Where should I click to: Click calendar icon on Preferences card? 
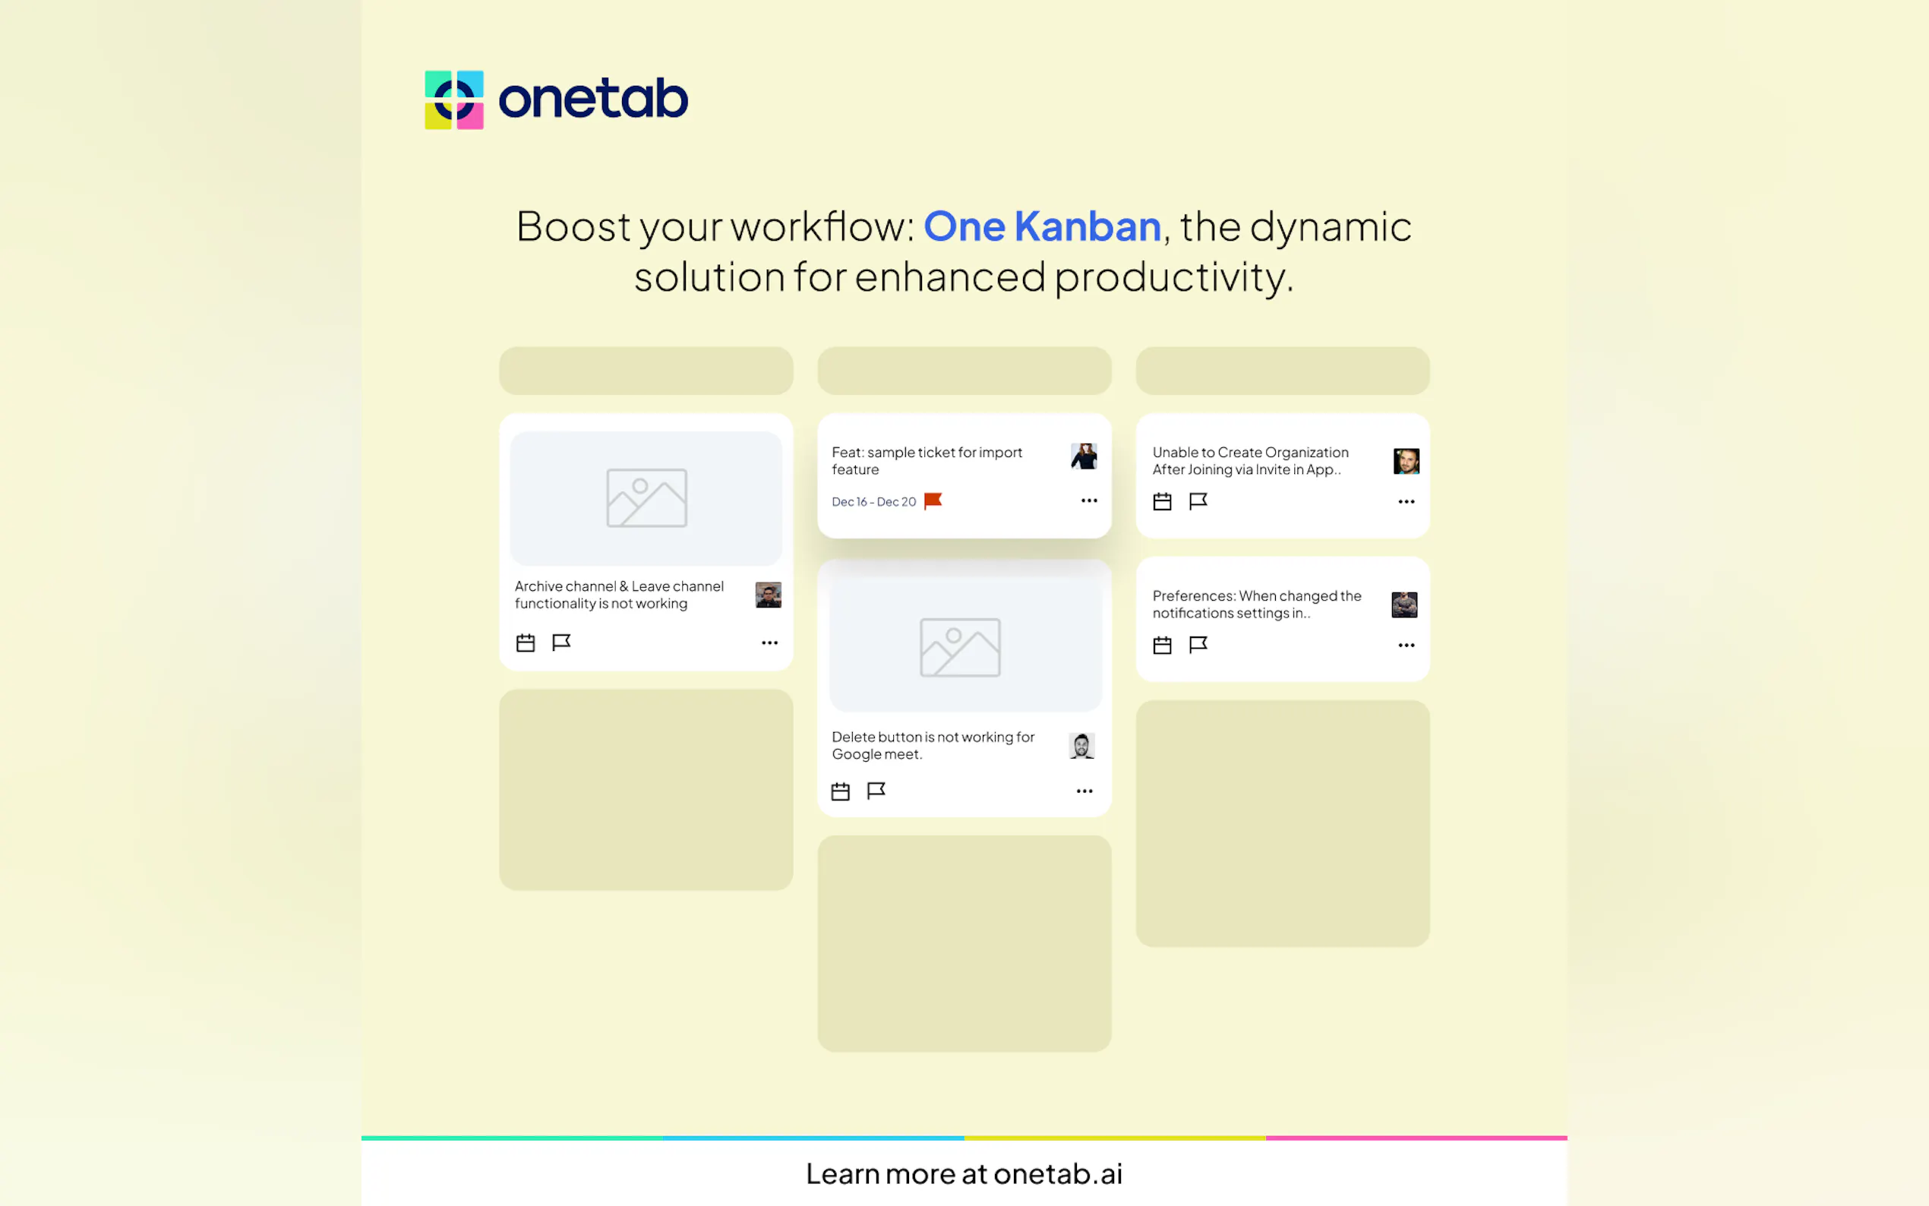click(1162, 646)
